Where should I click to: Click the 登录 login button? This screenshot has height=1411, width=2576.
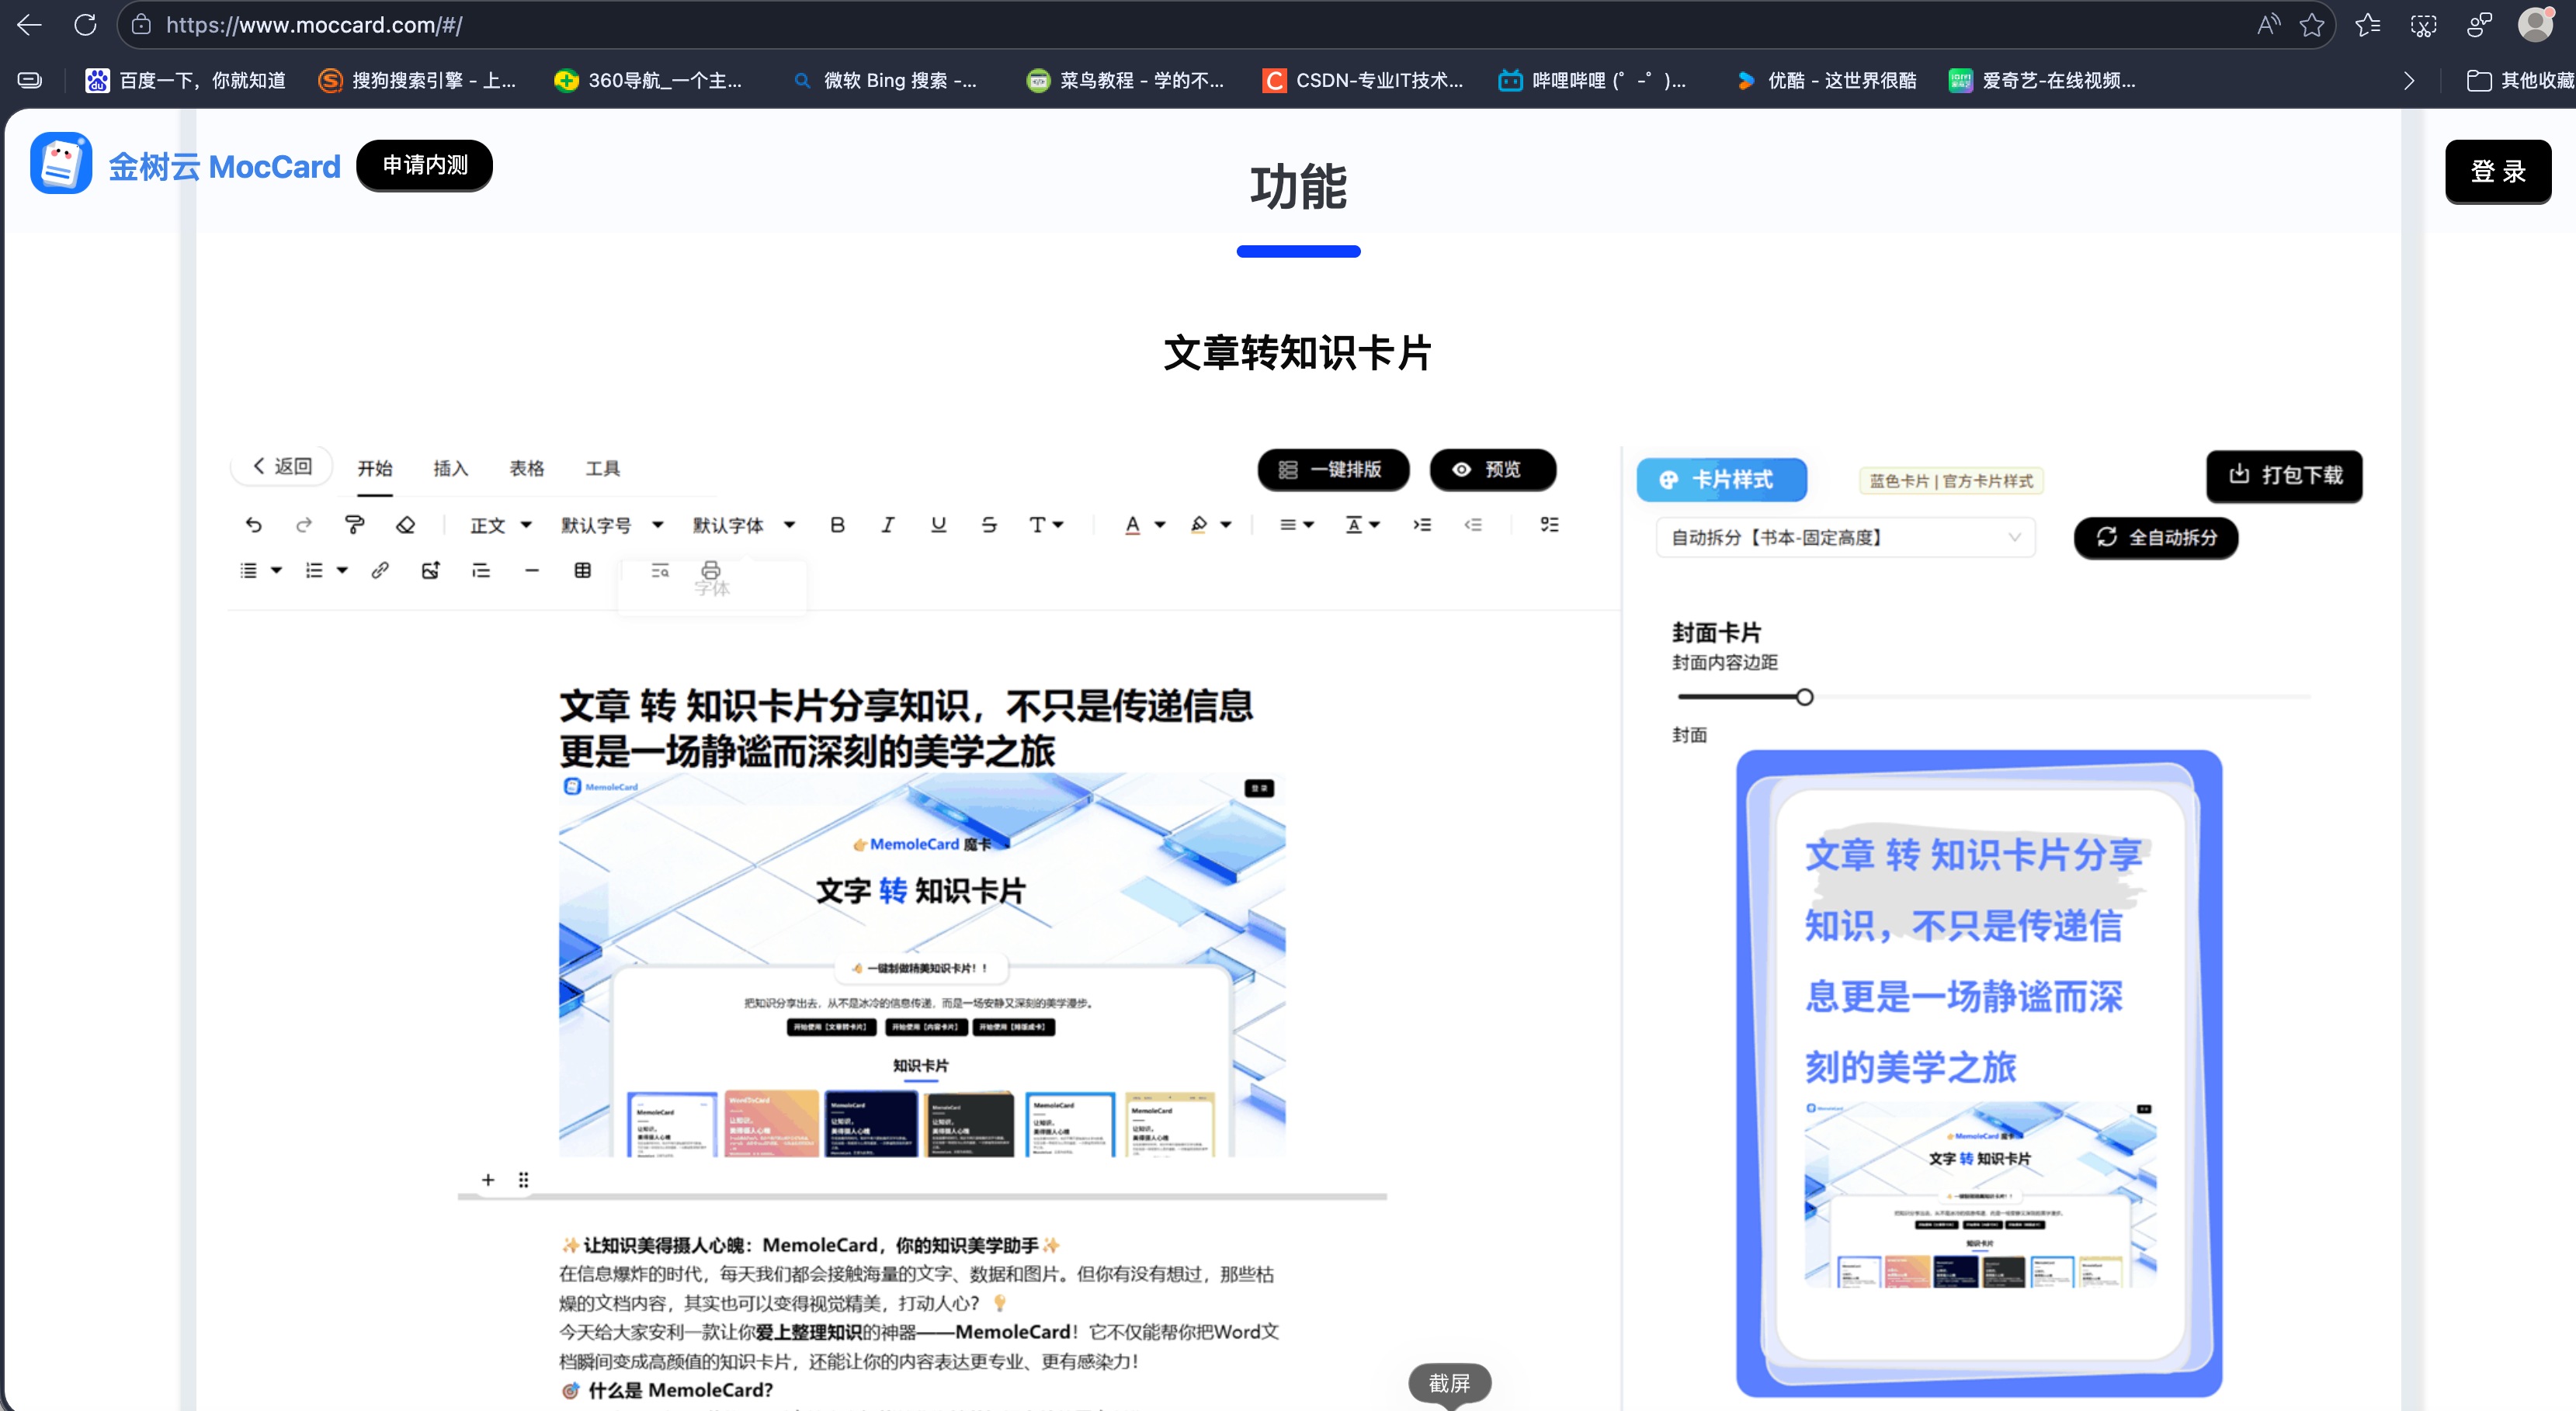coord(2498,171)
